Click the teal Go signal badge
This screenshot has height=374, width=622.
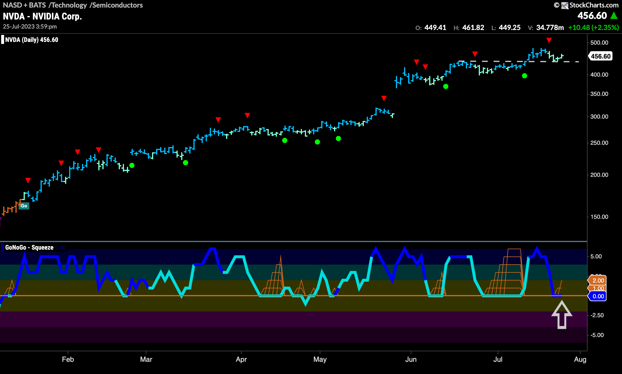24,206
